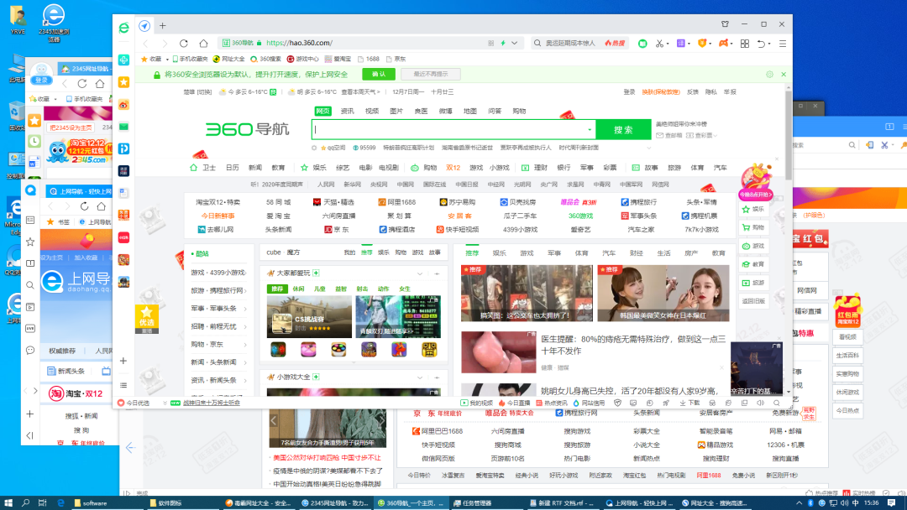
Task: Open the favorites dropdown arrow beside 收藏
Action: pyautogui.click(x=167, y=59)
